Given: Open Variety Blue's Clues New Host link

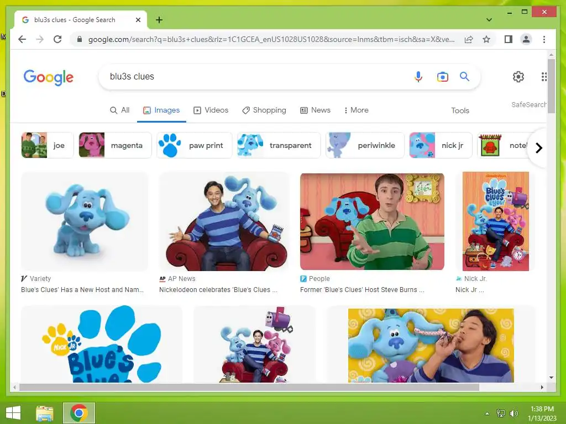Looking at the screenshot, I should (82, 290).
